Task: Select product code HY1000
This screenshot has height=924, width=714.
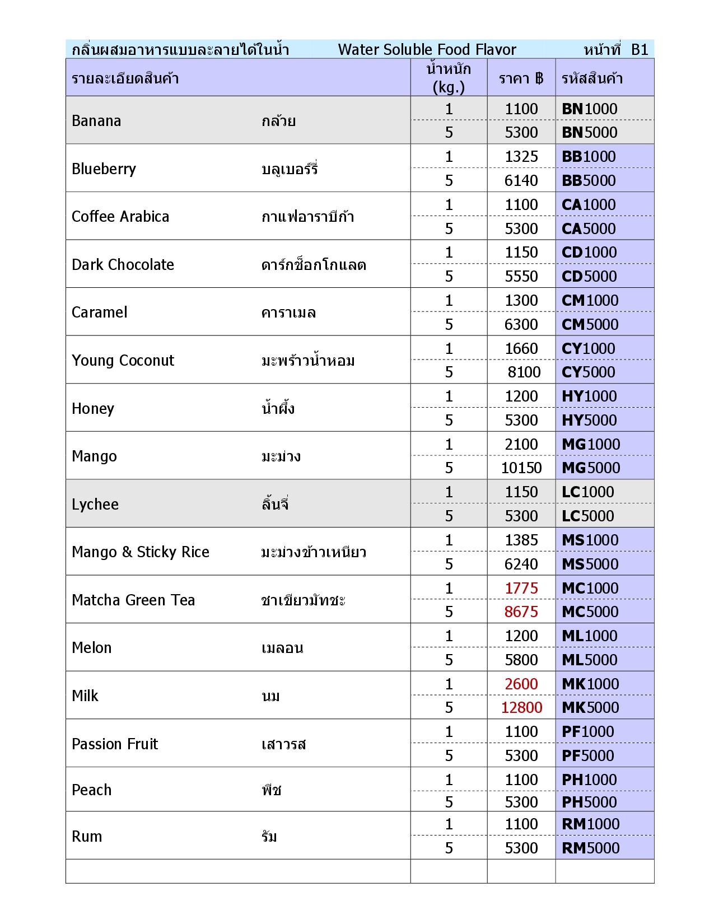Action: point(589,396)
